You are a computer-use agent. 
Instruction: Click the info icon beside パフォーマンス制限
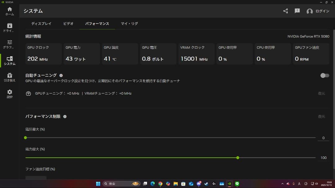(65, 117)
